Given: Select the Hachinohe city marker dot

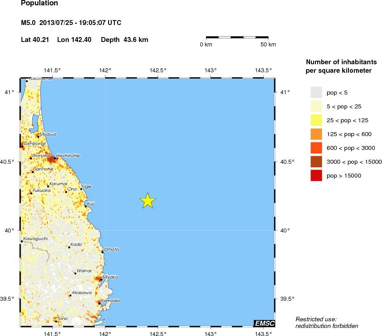Looking at the screenshot, I should 55,158.
